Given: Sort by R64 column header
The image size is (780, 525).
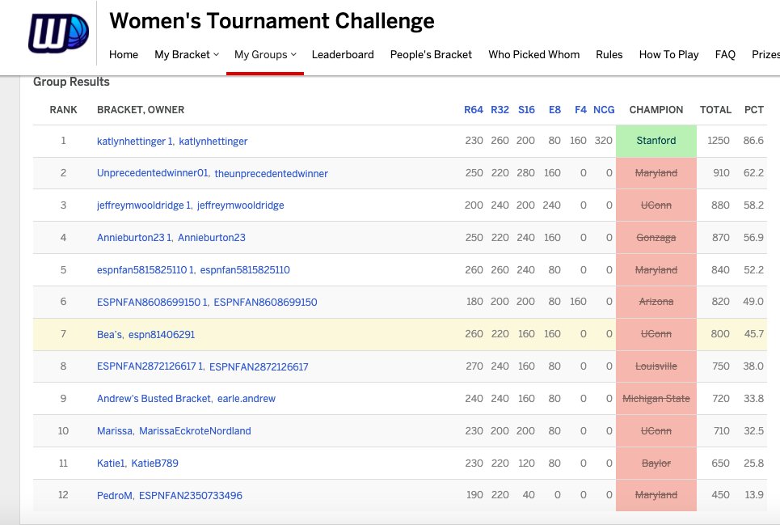Looking at the screenshot, I should [x=473, y=110].
